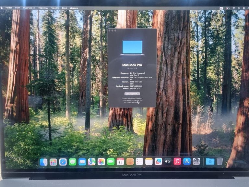Open the Вікно menu
This screenshot has width=249, height=187.
coord(65,8)
